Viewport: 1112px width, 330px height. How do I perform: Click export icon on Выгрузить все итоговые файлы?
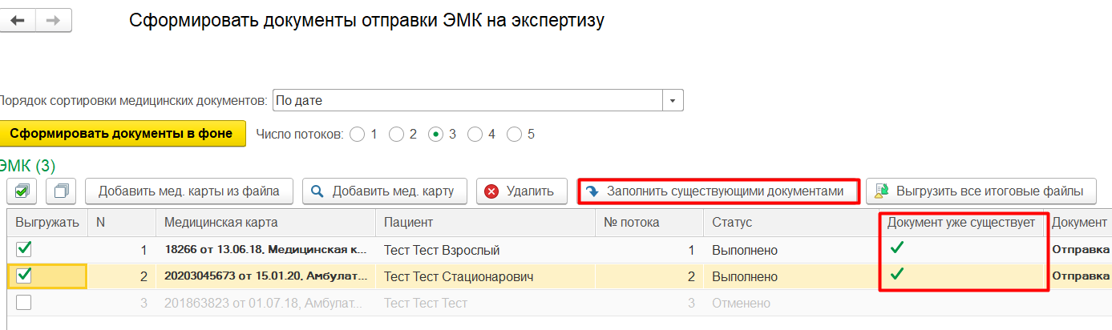click(x=882, y=191)
